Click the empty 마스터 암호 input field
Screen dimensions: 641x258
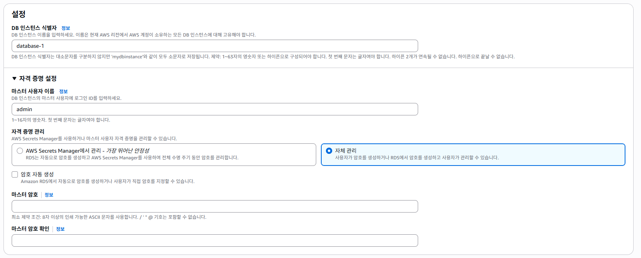click(215, 206)
